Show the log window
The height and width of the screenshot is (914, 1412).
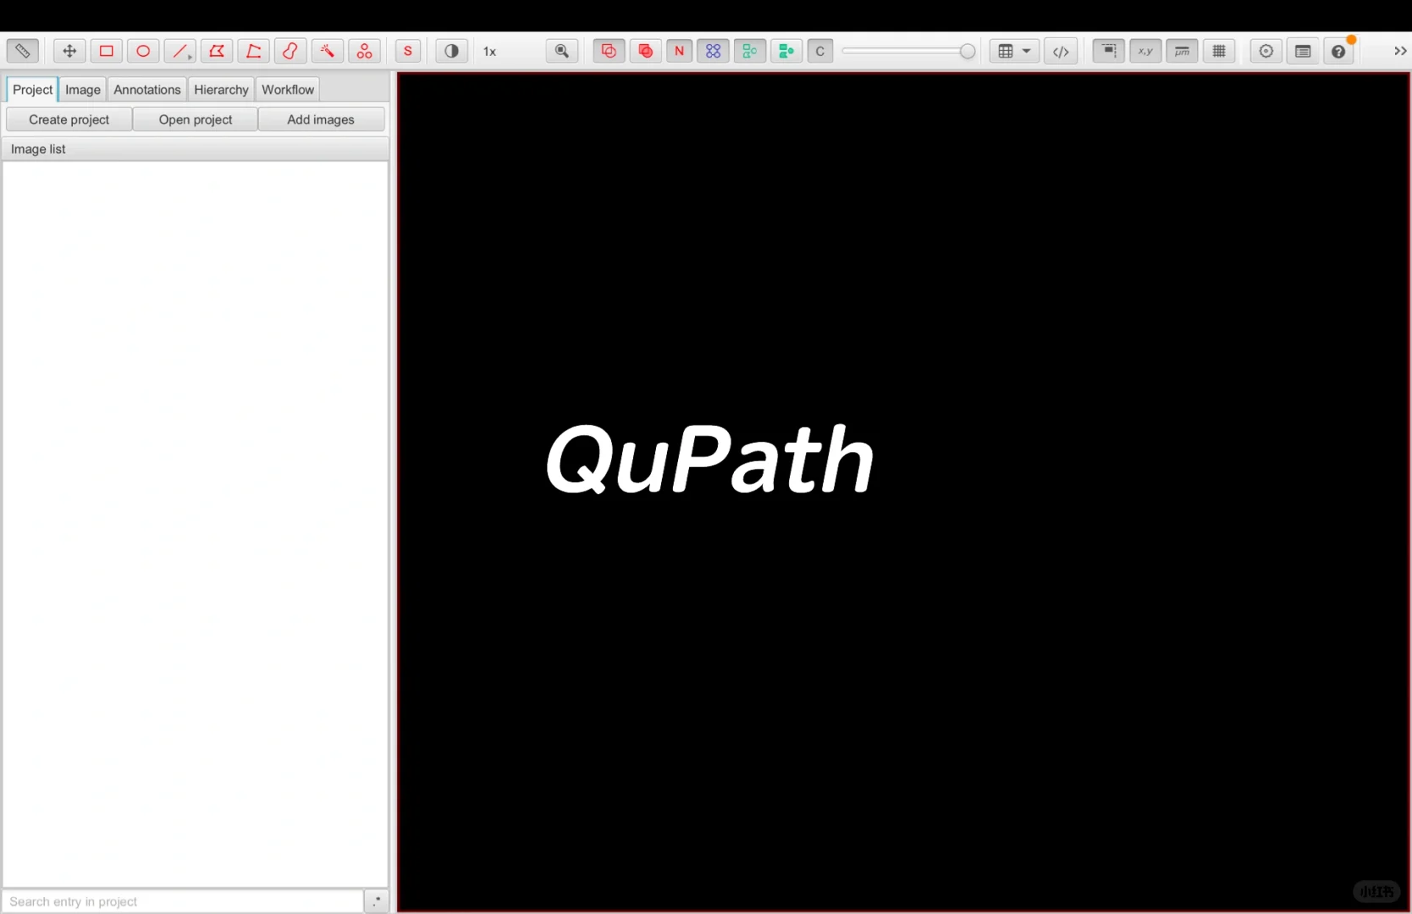pyautogui.click(x=1303, y=52)
